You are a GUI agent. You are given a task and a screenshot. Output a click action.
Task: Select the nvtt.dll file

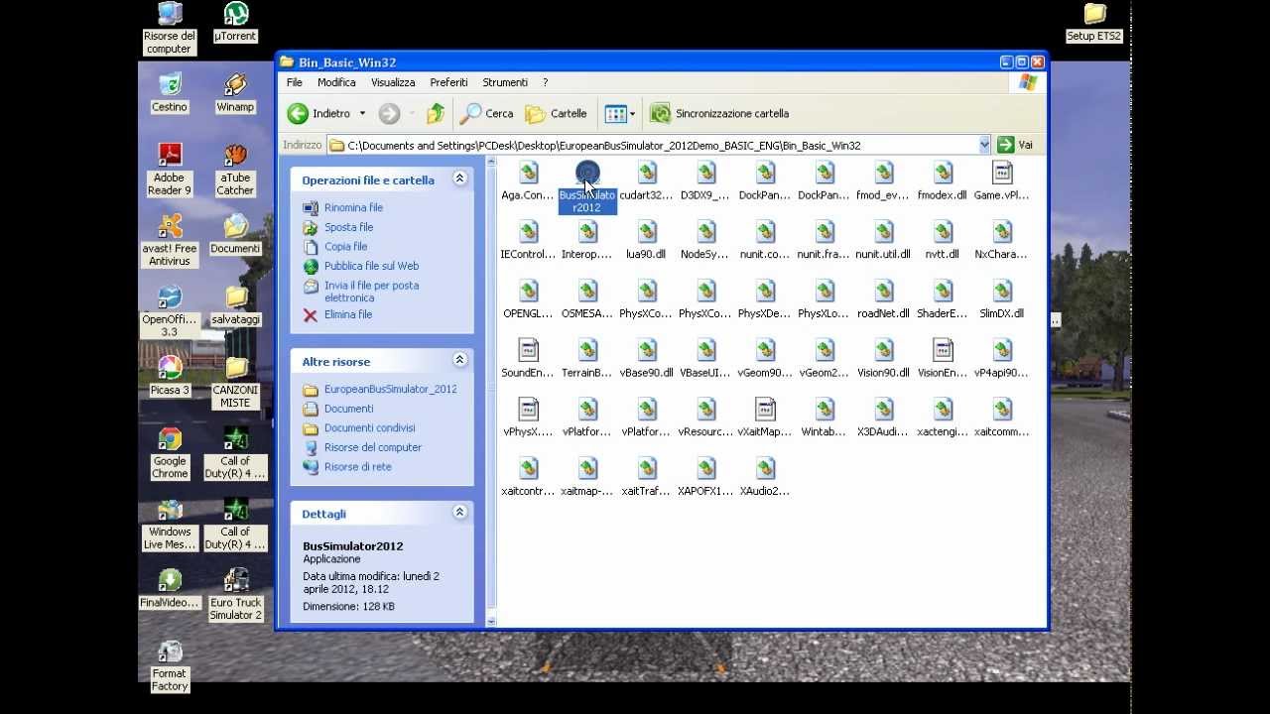[x=943, y=241]
